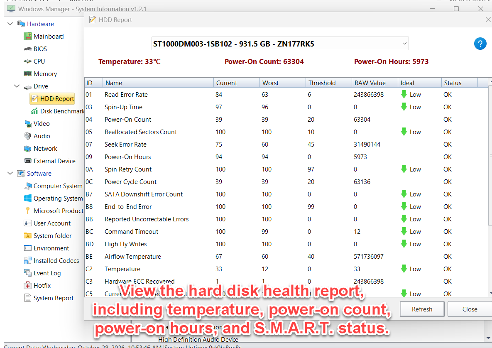Click the Mainboard icon in the sidebar

coord(28,37)
